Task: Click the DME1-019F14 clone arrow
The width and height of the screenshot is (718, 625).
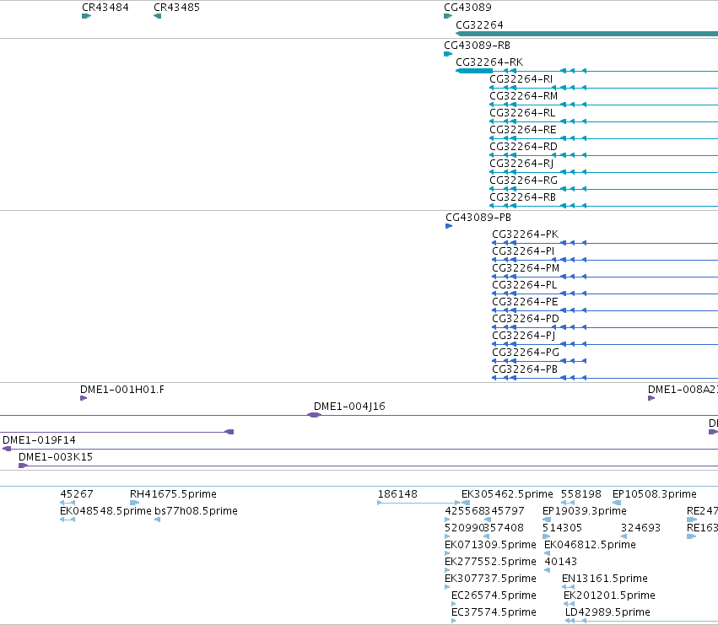Action: click(7, 450)
